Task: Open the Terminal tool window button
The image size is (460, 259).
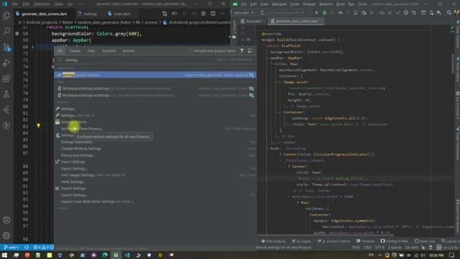Action: click(x=365, y=241)
